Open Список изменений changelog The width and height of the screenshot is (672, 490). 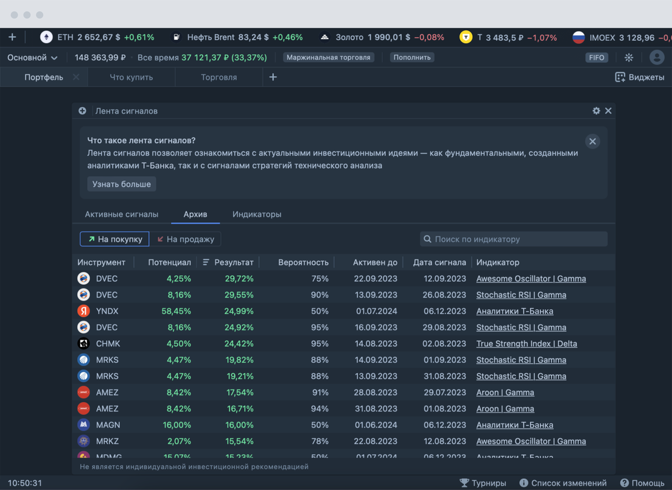[x=562, y=483]
